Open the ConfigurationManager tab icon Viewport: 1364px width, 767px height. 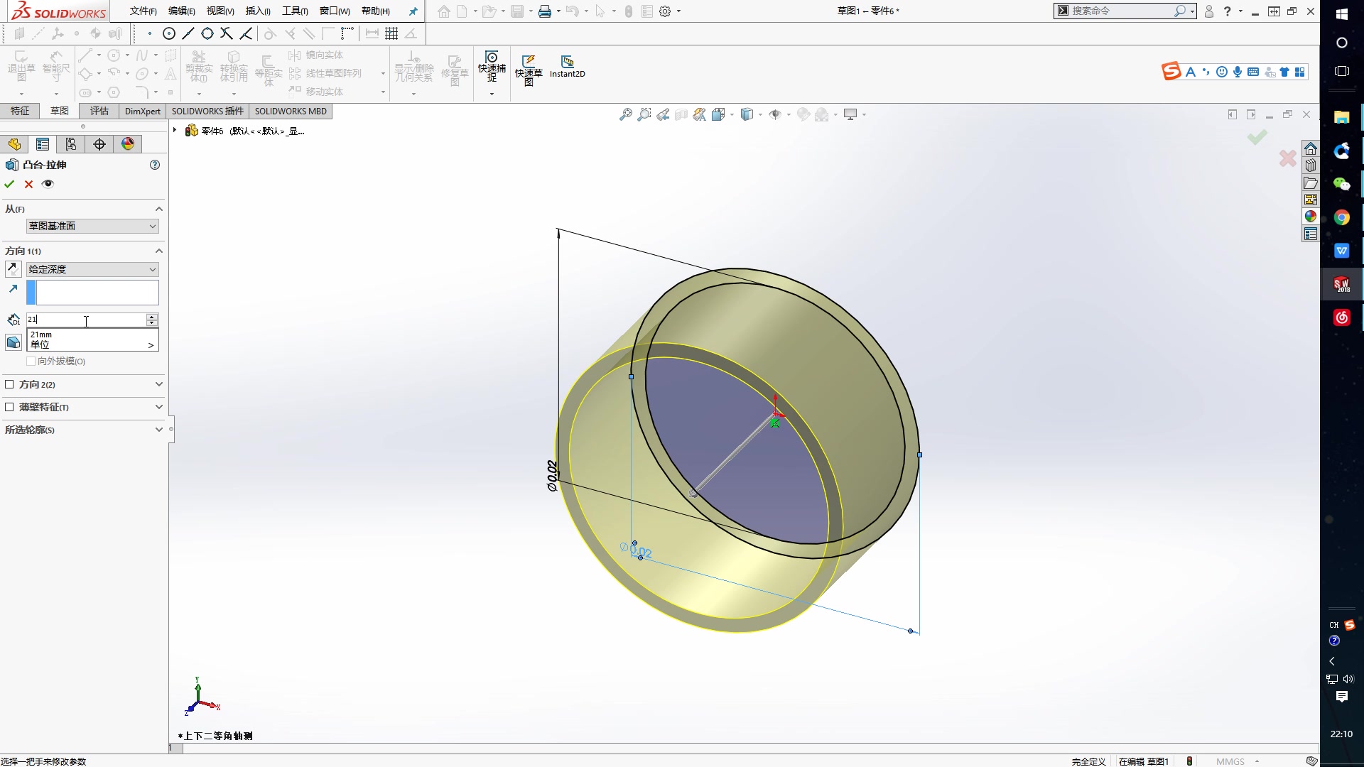(71, 144)
